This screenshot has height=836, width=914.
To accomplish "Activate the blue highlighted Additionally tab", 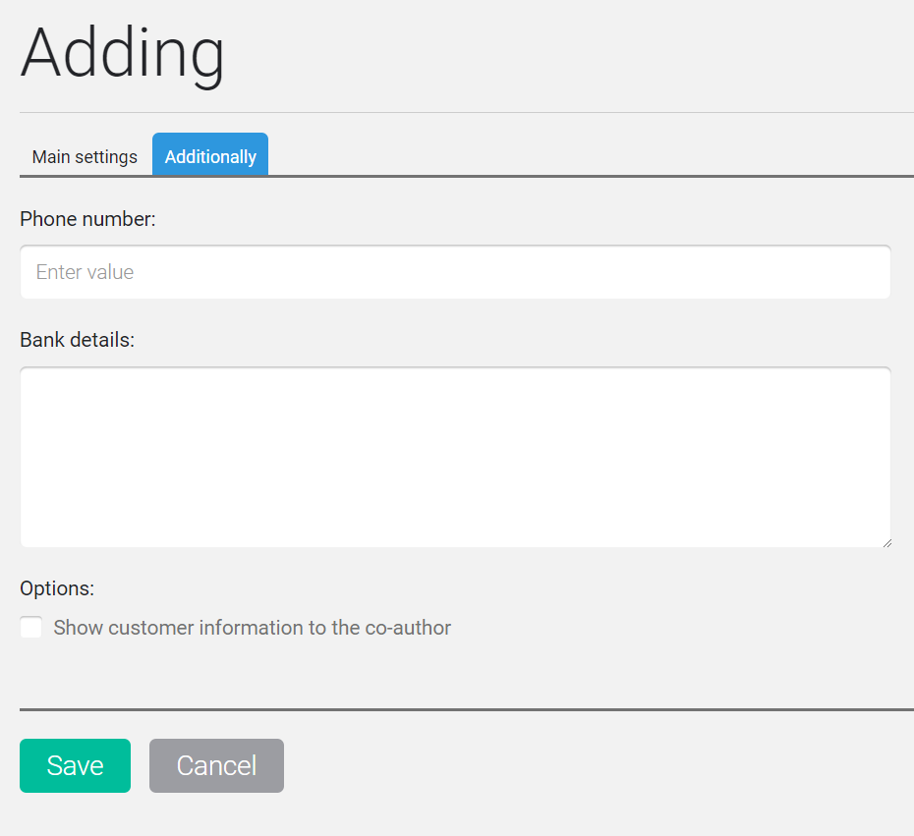I will click(210, 155).
